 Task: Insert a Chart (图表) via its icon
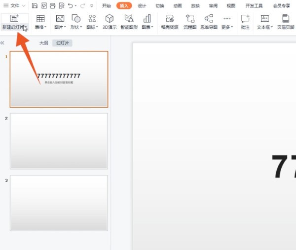click(147, 19)
